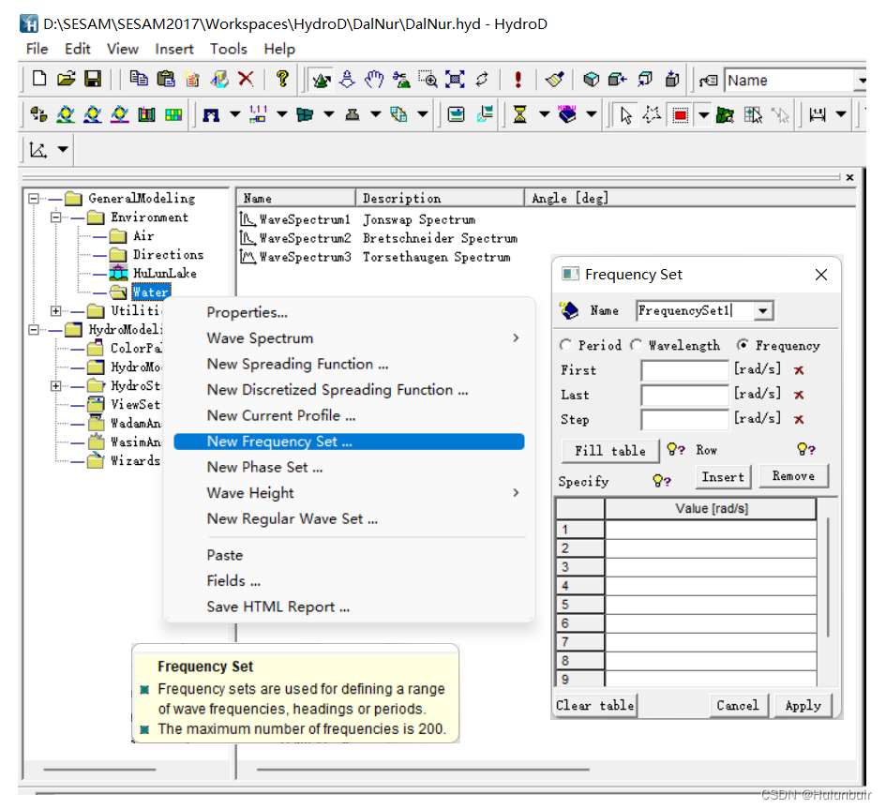Click the lightbulb help icon beside Specify
886x809 pixels.
(662, 481)
